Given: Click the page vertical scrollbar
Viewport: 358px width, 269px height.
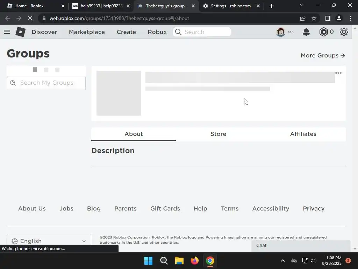Looking at the screenshot, I should [x=355, y=138].
